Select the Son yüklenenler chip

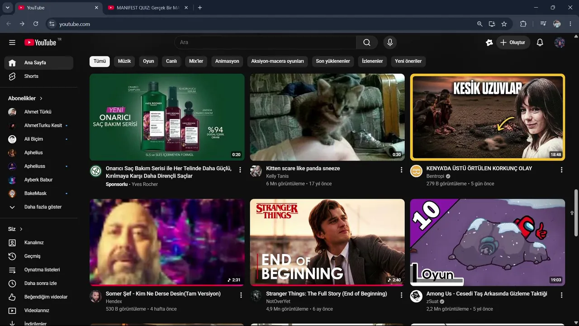point(333,61)
